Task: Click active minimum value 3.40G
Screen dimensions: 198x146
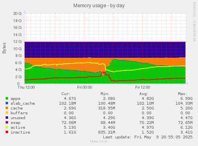Action: click(109, 128)
